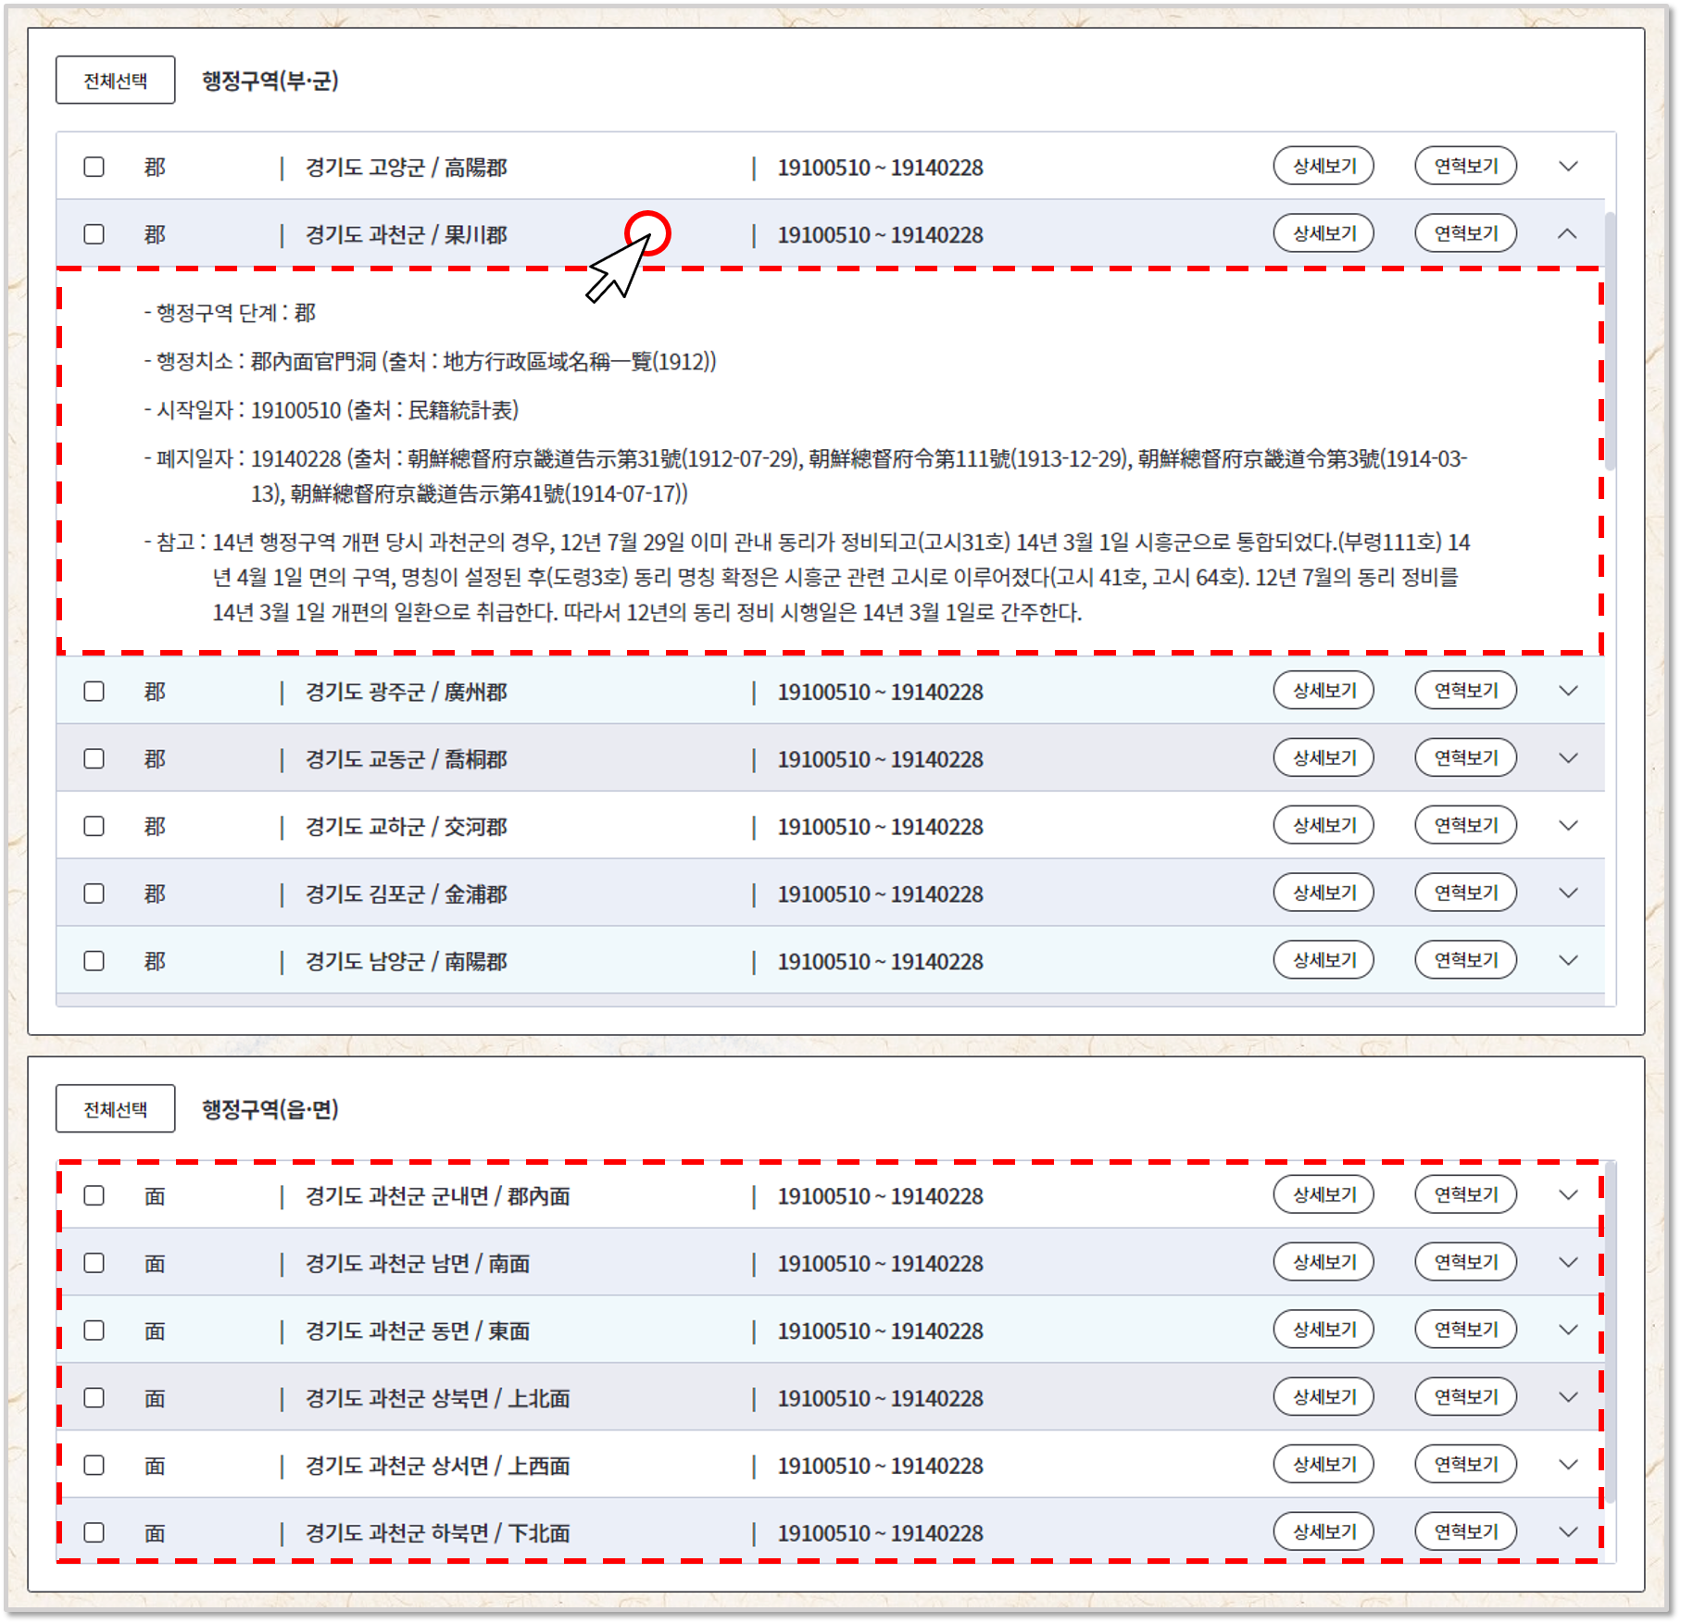
Task: Open 상세보기 for 과천군 상서면
Action: [1323, 1465]
